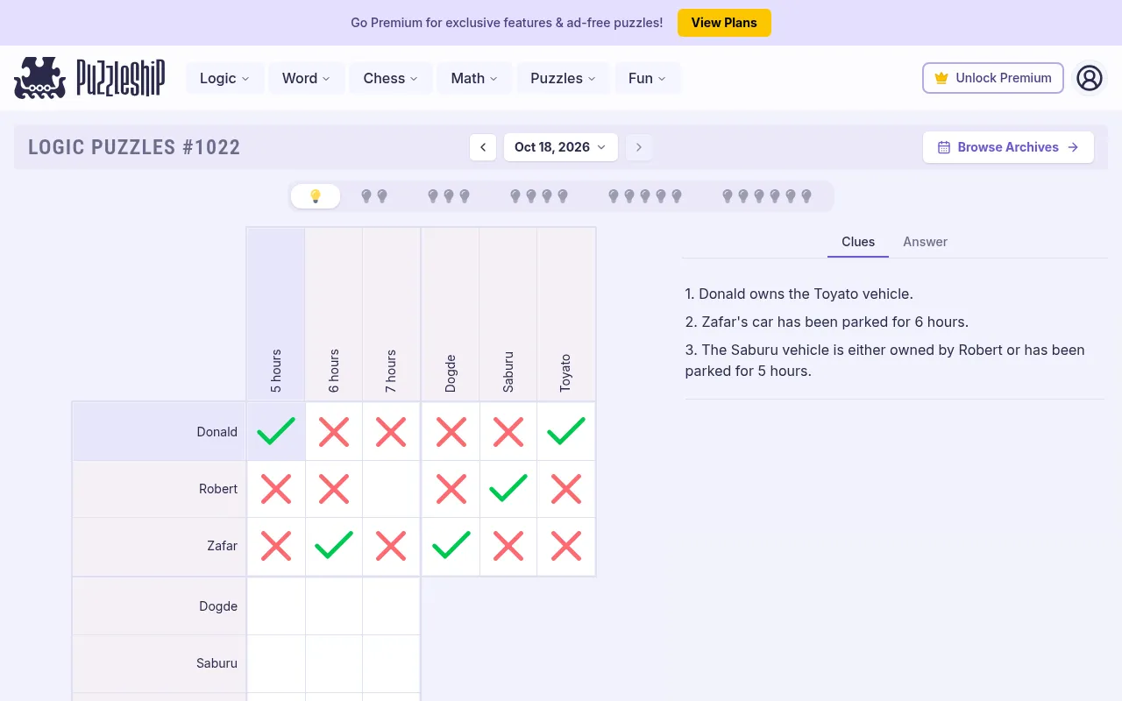
Task: Select two-bulb difficulty level
Action: (374, 196)
